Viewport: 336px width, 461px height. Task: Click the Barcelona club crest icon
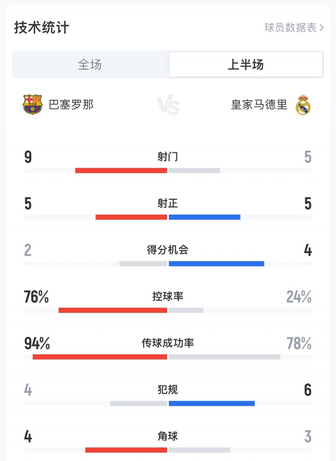click(33, 105)
